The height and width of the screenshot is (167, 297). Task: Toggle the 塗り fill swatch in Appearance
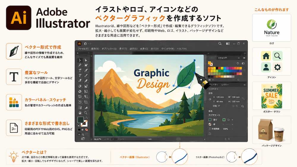coord(210,120)
